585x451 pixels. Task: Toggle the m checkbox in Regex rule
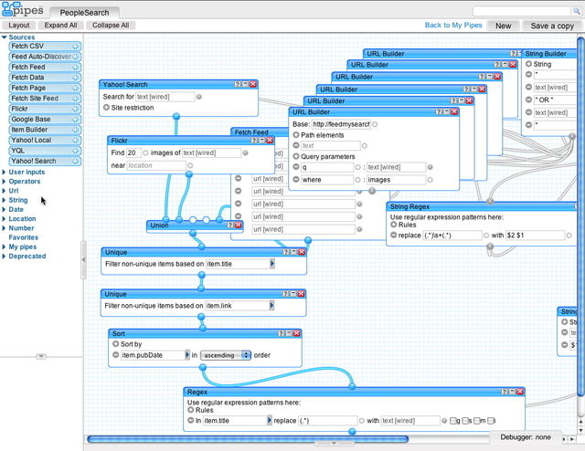(x=477, y=421)
